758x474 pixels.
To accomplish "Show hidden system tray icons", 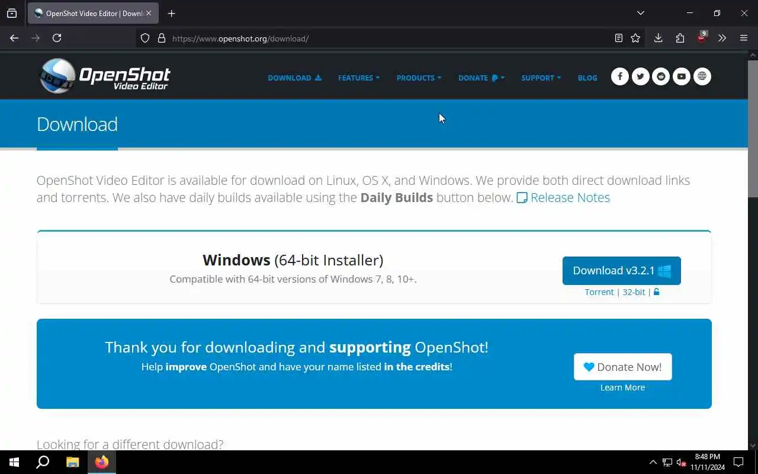I will coord(653,462).
